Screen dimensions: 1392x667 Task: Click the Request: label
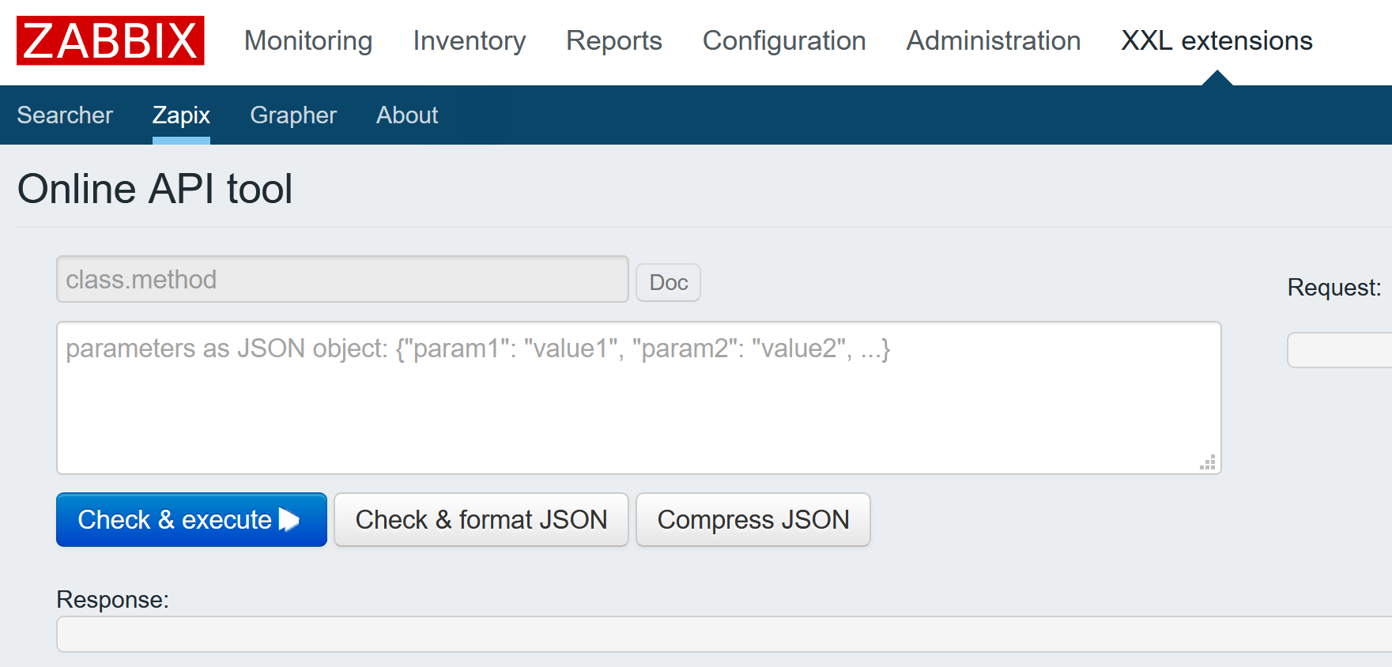click(x=1334, y=287)
